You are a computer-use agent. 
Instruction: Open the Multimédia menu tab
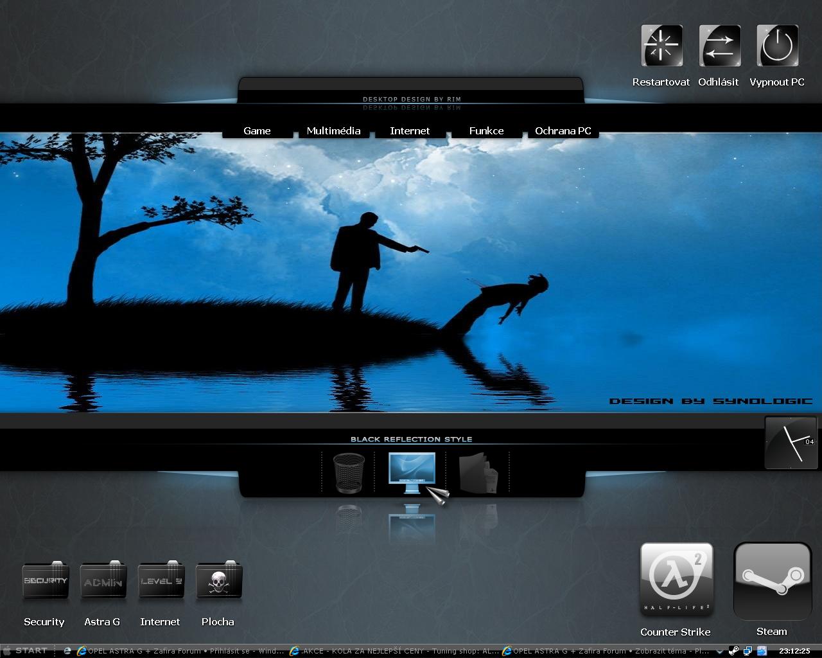point(333,130)
